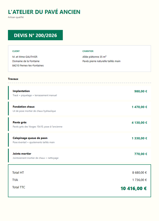Select the Fondation chaux line item

(x=79, y=109)
